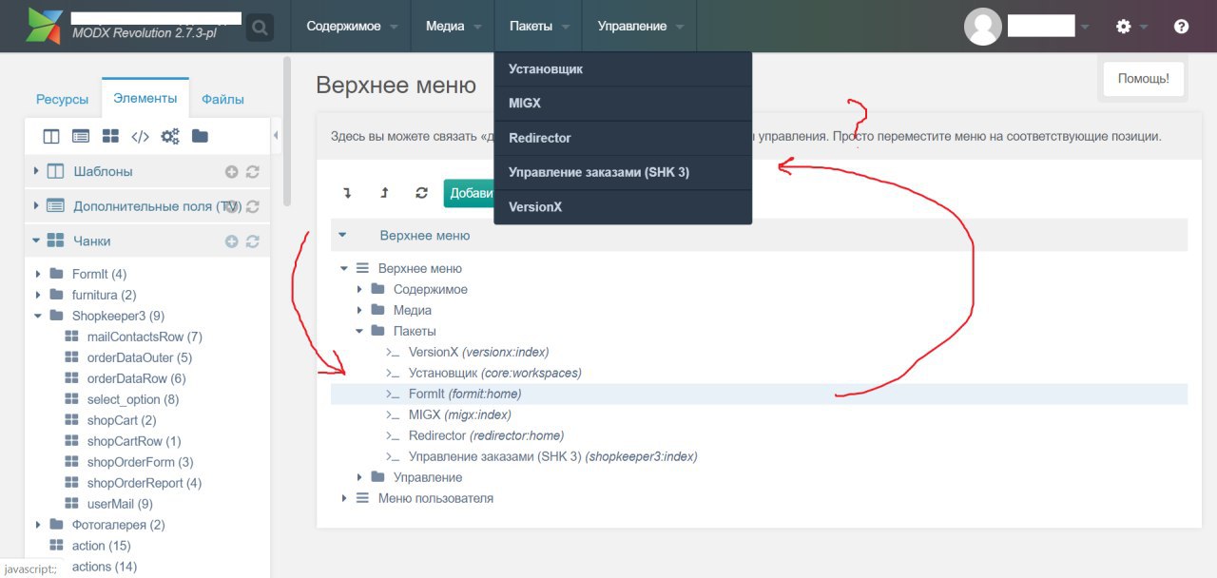The height and width of the screenshot is (578, 1217).
Task: Expand the furnitura (2) category
Action: (x=37, y=295)
